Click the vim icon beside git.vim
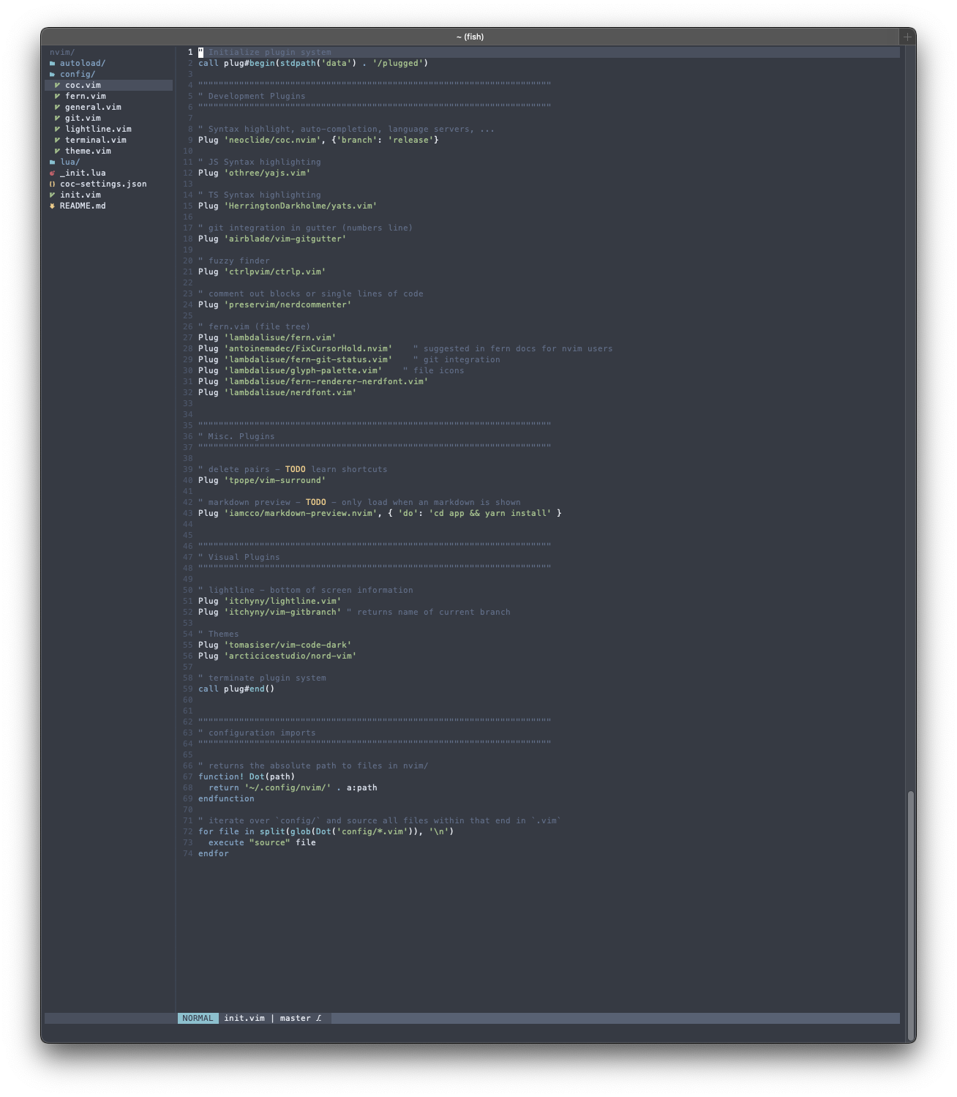957x1097 pixels. 57,118
